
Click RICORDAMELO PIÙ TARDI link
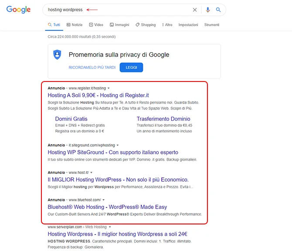[x=92, y=68]
